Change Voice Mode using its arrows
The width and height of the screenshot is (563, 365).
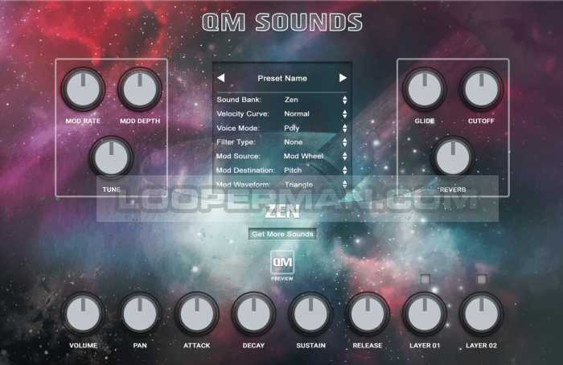click(x=344, y=128)
